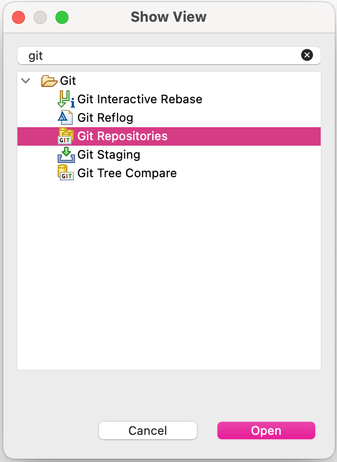The width and height of the screenshot is (337, 462).
Task: Click the Git folder icon
Action: tap(49, 81)
